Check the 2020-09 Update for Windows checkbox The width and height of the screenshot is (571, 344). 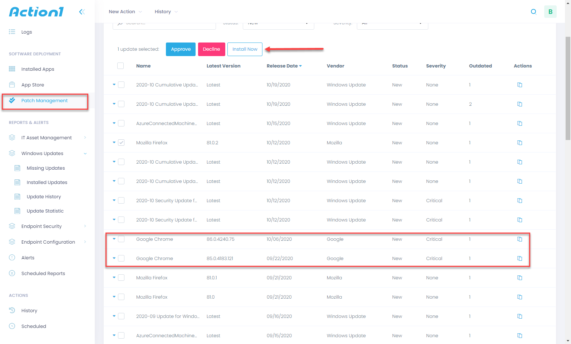click(121, 316)
